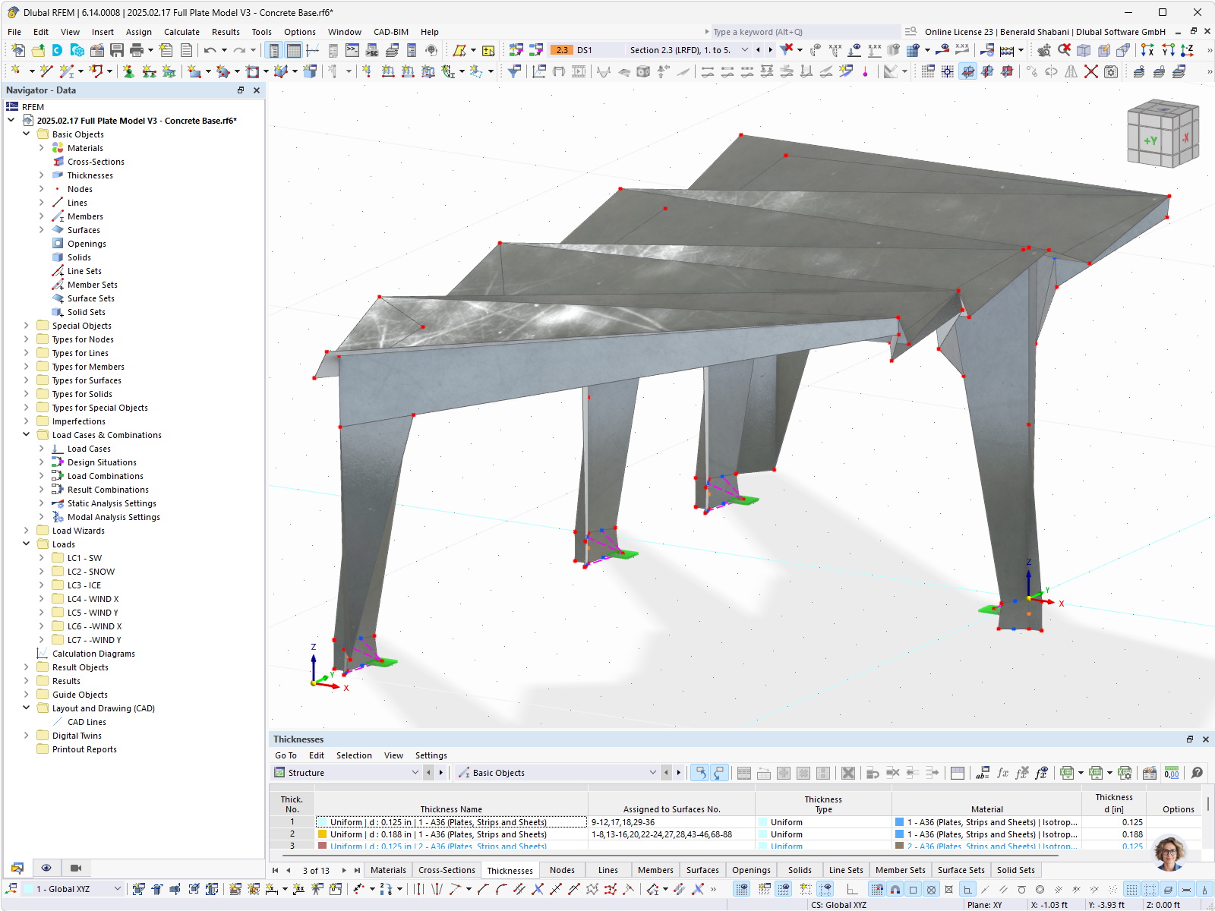Click the View in Z direction axis icon

(1187, 50)
